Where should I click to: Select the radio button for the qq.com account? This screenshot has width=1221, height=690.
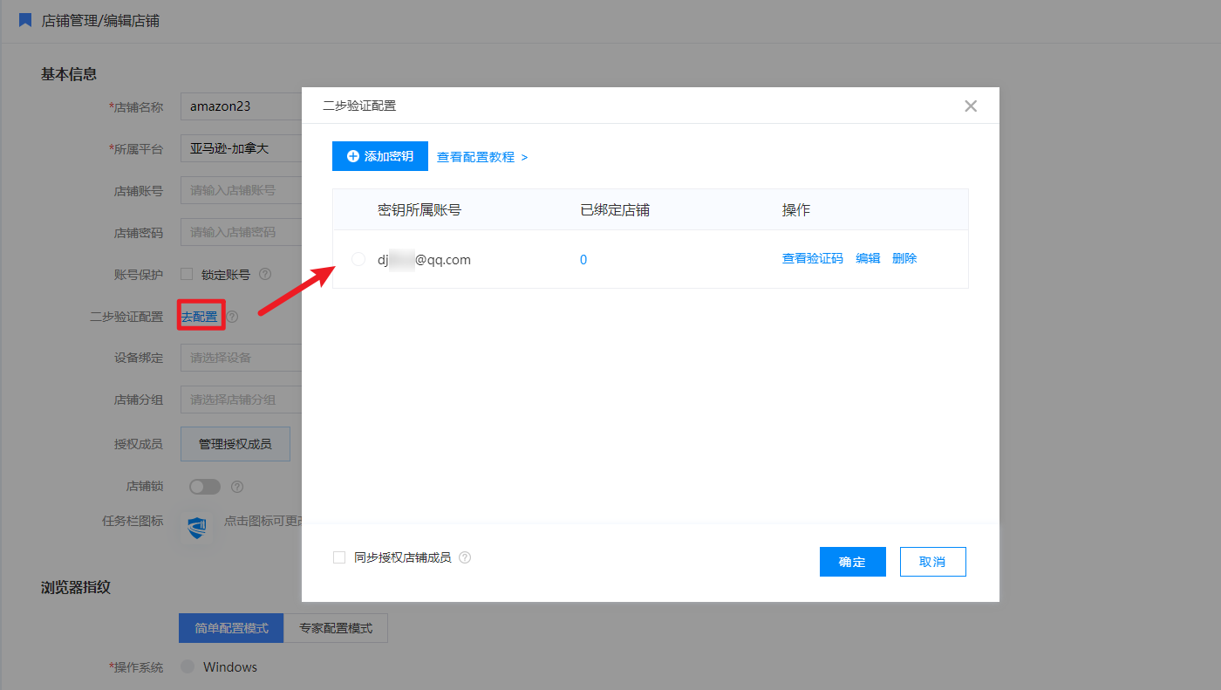coord(358,259)
